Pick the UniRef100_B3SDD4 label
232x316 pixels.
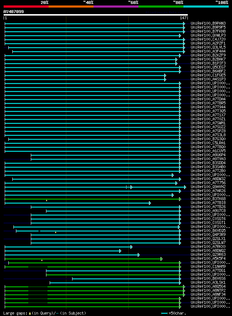pyautogui.click(x=208, y=163)
